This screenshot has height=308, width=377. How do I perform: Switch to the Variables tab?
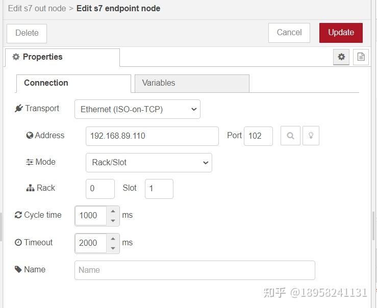191,83
